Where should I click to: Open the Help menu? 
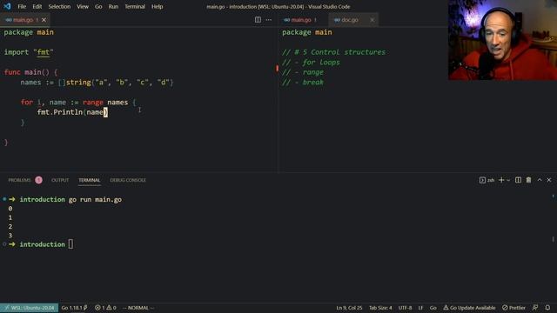157,6
